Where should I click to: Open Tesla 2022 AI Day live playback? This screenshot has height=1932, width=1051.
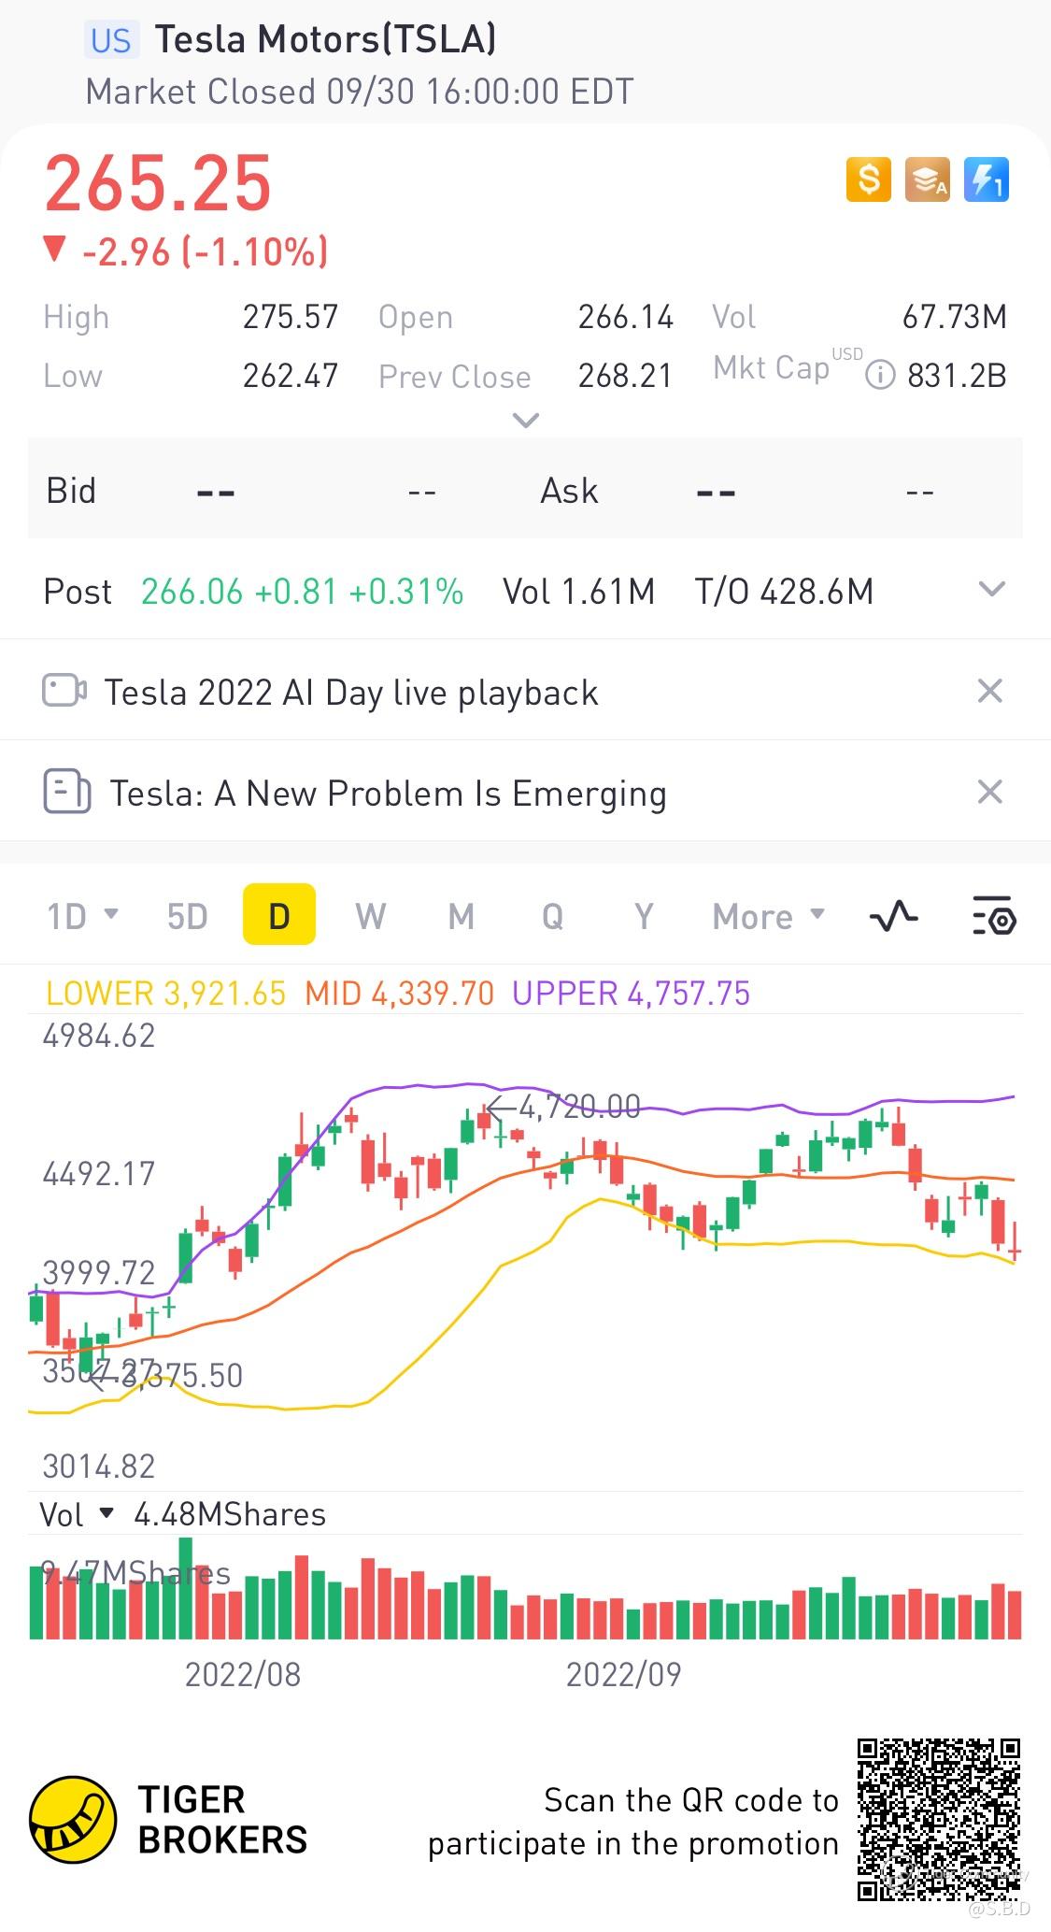[x=350, y=693]
